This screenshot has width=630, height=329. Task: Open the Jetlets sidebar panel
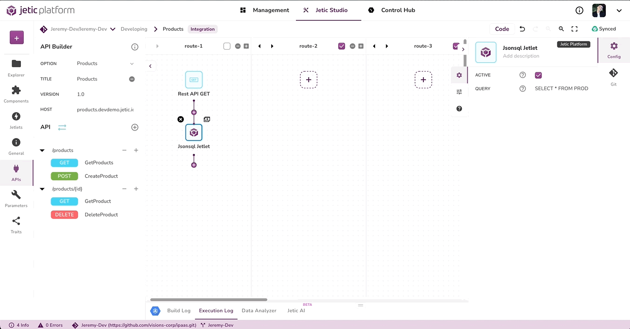(16, 120)
